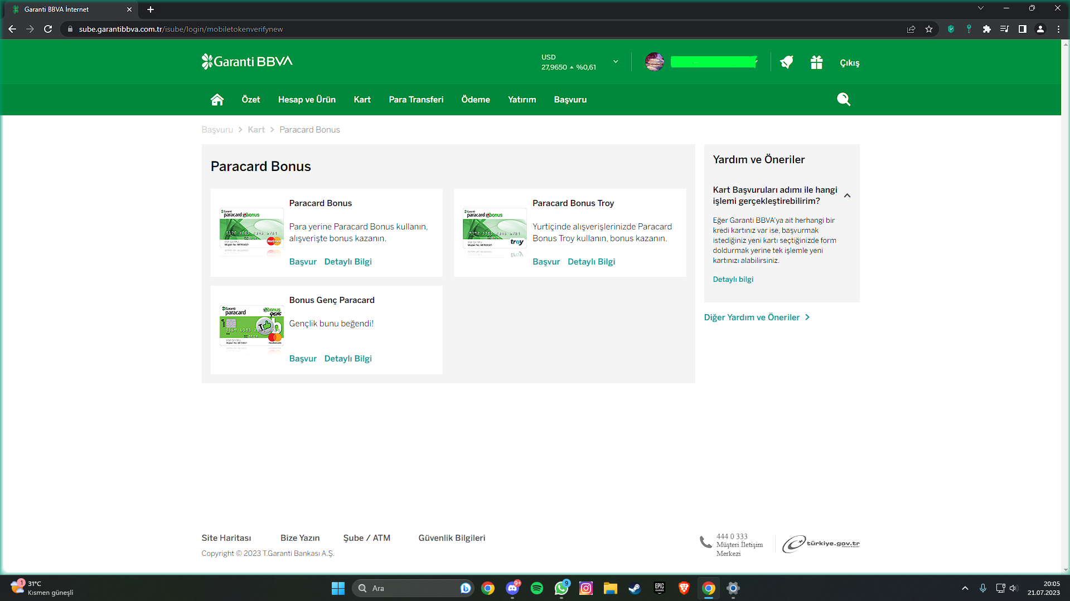Apply for Paracard Bonus Troy card
This screenshot has width=1070, height=601.
click(546, 262)
